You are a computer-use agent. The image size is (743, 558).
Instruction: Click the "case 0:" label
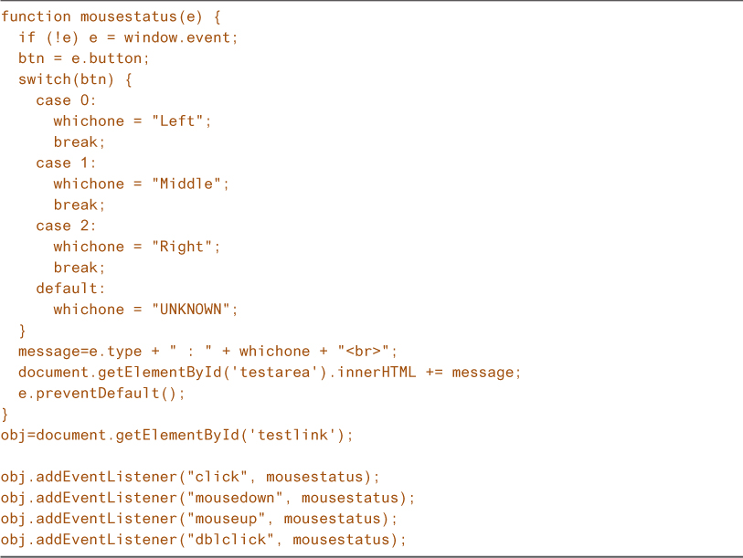66,100
